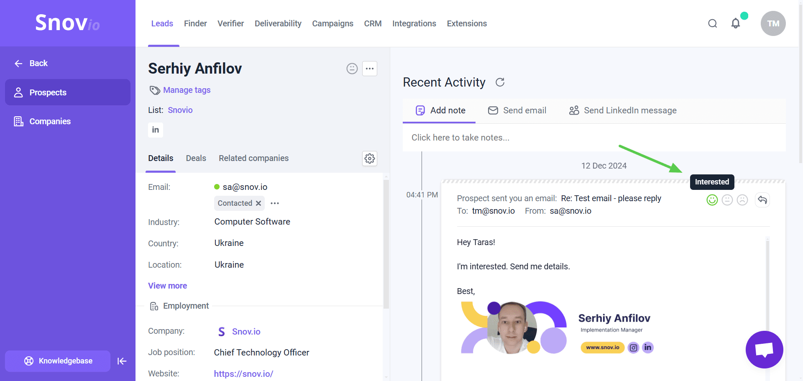Refresh the Recent Activity feed
Image resolution: width=803 pixels, height=381 pixels.
click(x=500, y=82)
